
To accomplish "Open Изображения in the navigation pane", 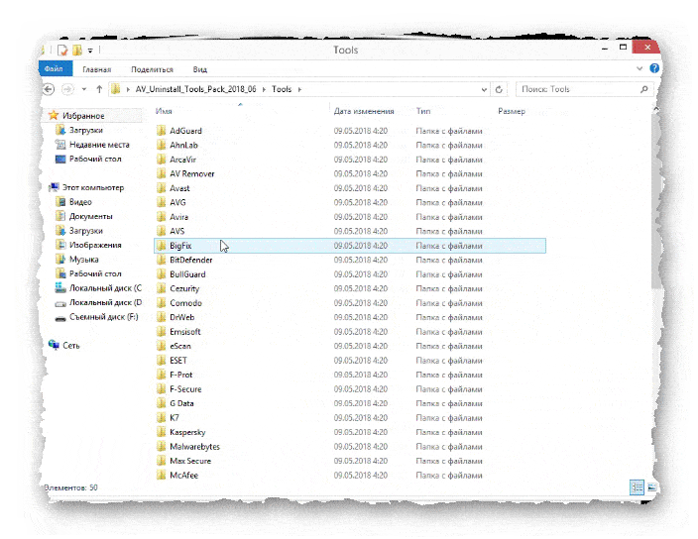I will tap(95, 245).
